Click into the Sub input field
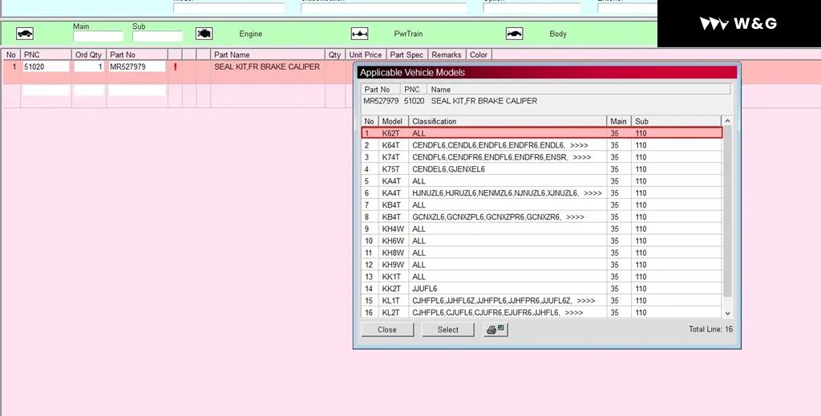 [x=157, y=36]
